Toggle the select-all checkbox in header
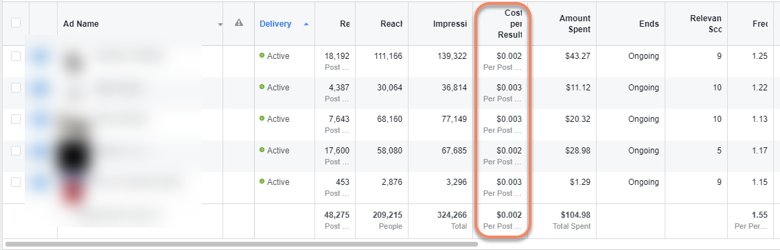780x250 pixels. click(16, 23)
